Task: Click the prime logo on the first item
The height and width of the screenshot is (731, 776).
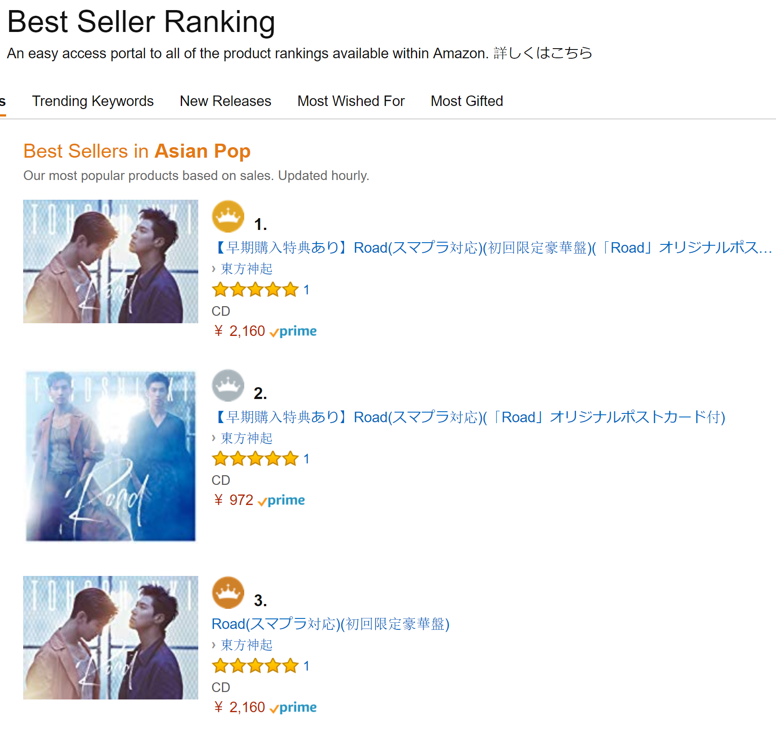Action: pyautogui.click(x=294, y=331)
